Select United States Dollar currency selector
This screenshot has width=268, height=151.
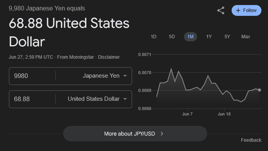point(94,99)
